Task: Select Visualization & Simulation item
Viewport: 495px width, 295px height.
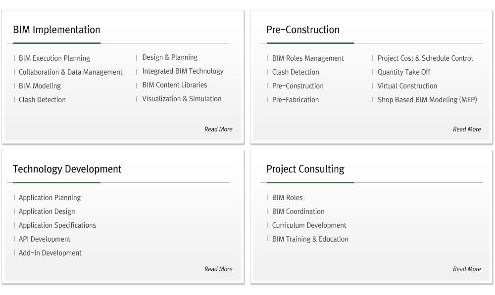Action: [182, 99]
